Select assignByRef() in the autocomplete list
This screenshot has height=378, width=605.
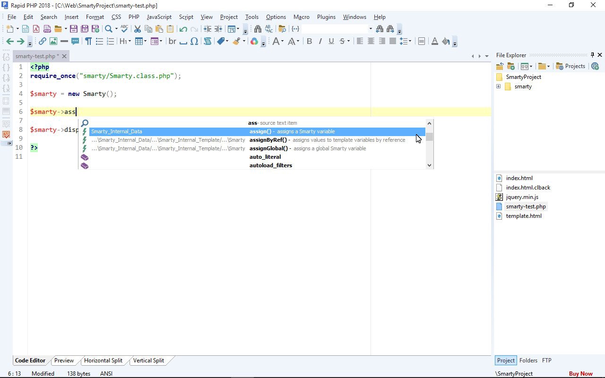[268, 140]
